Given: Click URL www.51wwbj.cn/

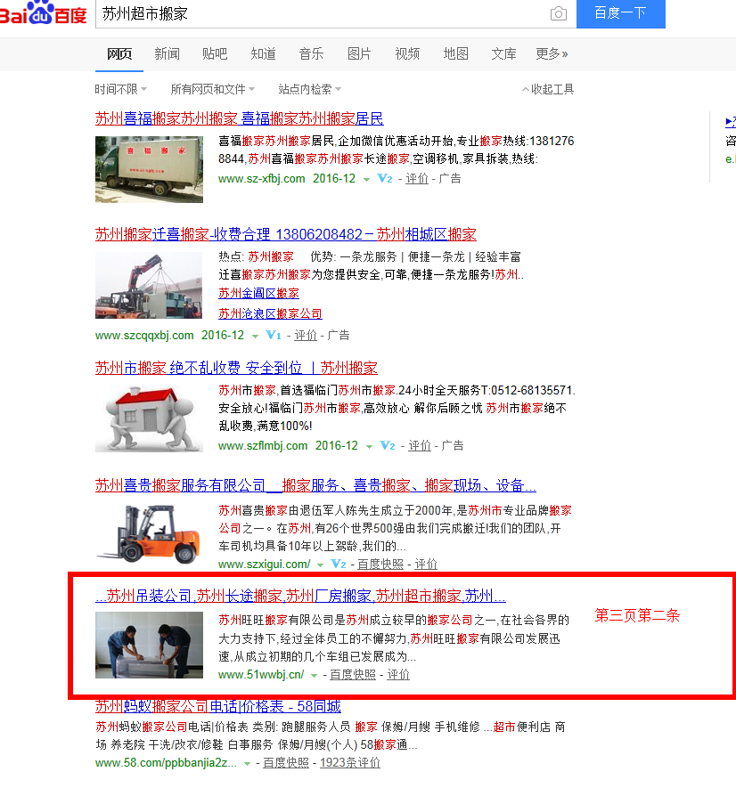Looking at the screenshot, I should [261, 675].
